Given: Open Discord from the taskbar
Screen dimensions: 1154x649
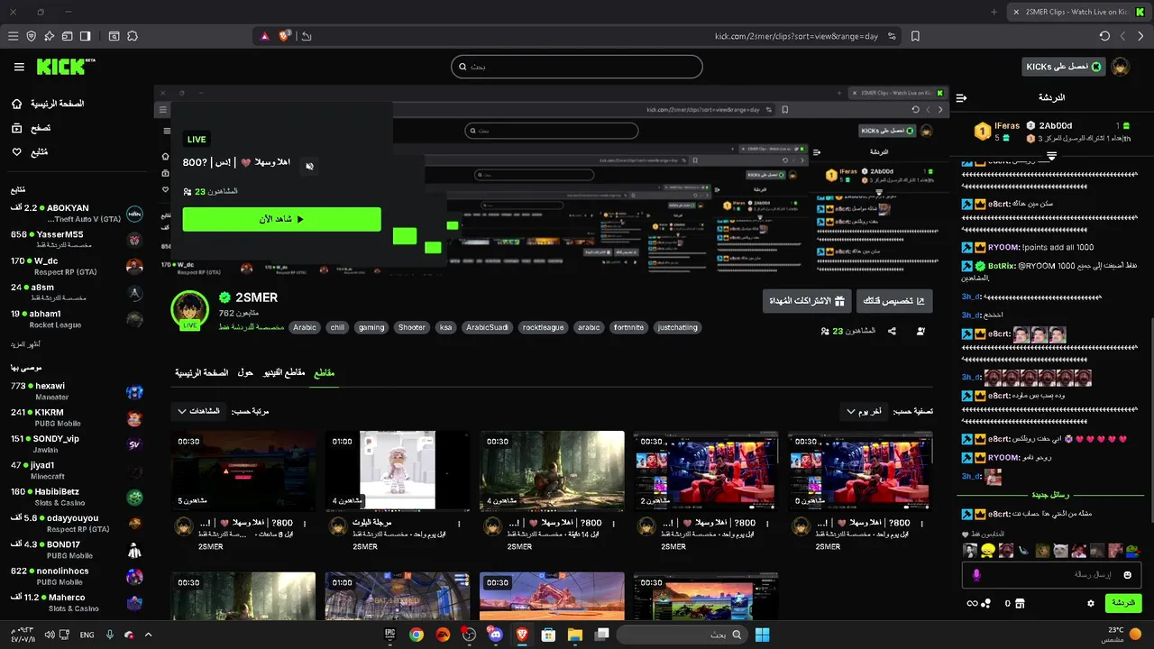Looking at the screenshot, I should point(495,635).
